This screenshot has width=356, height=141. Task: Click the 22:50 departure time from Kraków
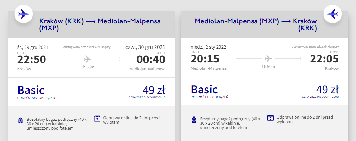(32, 59)
